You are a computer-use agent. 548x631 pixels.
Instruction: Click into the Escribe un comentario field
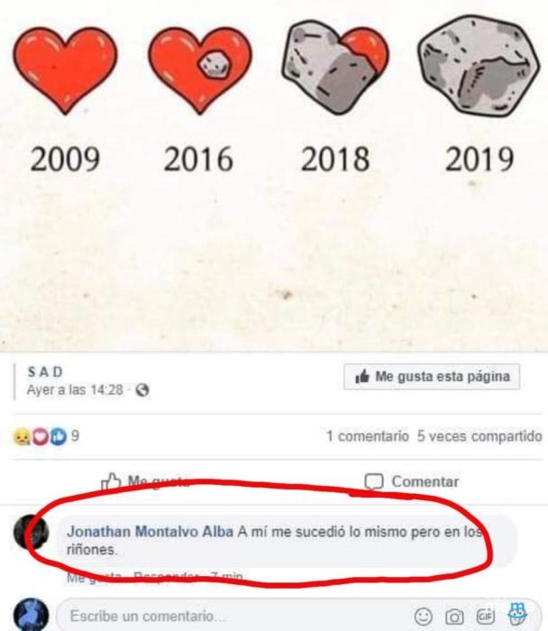tap(233, 616)
